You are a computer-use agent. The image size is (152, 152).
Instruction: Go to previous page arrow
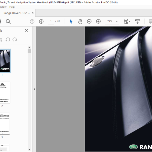tap(32, 21)
